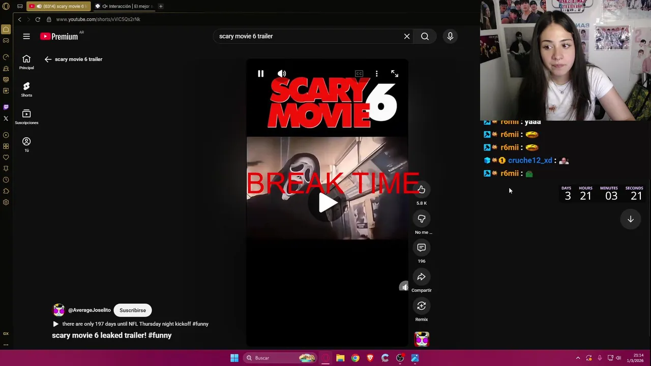This screenshot has width=651, height=366.
Task: Open Twitch in Opera sidebar
Action: (6, 107)
